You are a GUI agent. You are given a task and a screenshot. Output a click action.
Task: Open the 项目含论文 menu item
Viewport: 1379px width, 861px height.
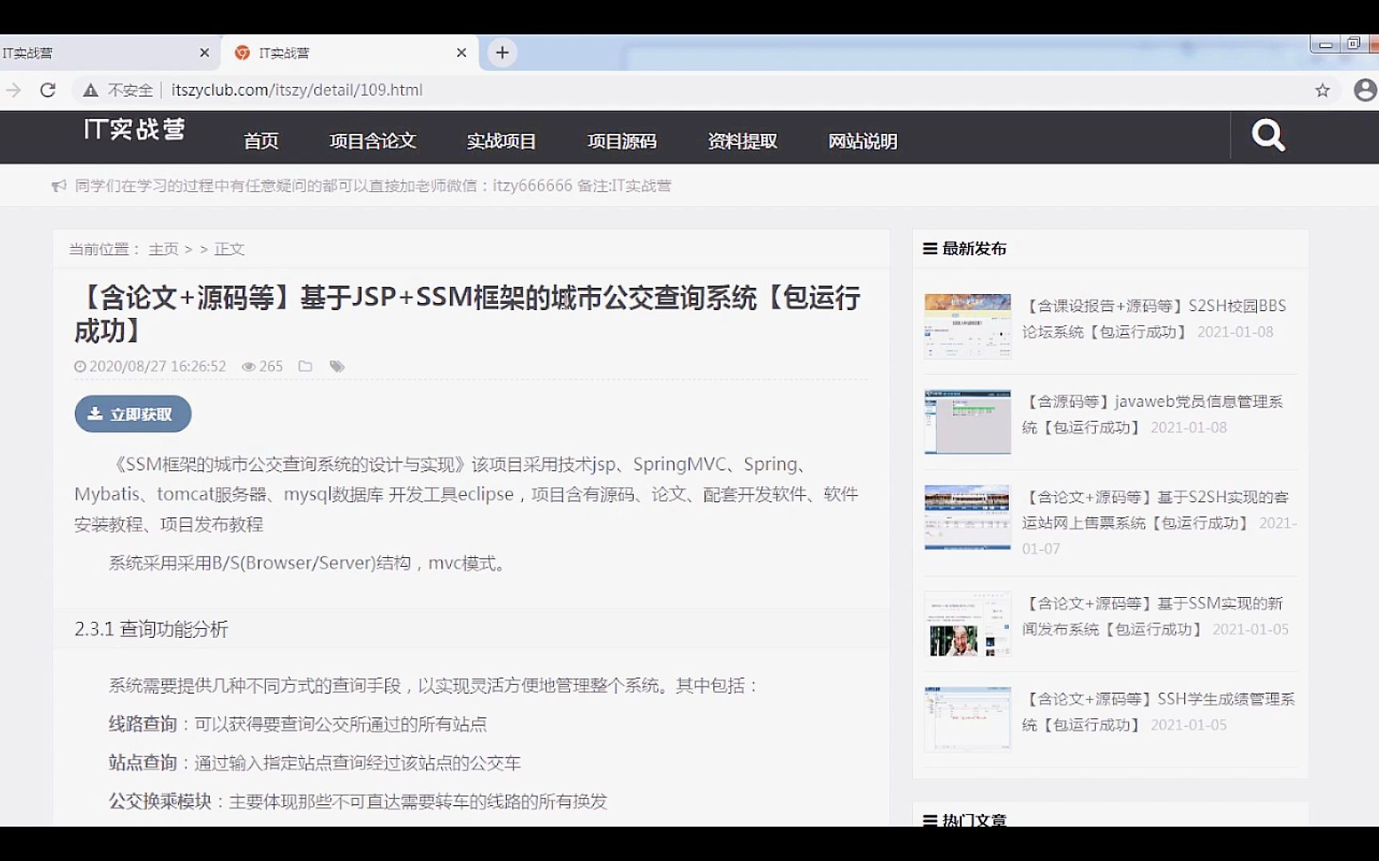[373, 141]
